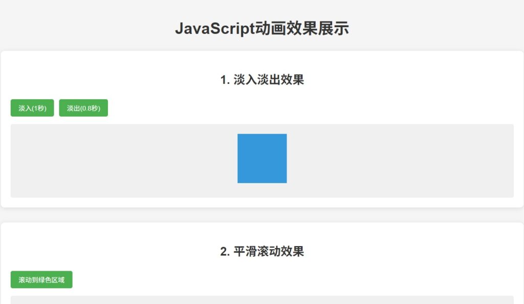
Task: Click the gray demo area left of blue square
Action: pyautogui.click(x=123, y=161)
